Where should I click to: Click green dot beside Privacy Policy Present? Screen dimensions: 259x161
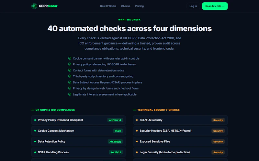[x=35, y=120]
